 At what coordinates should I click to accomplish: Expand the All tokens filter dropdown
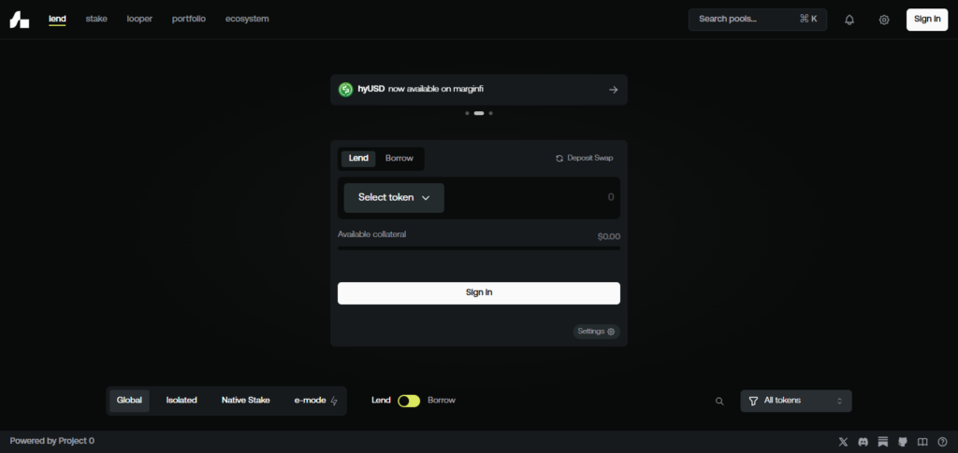pyautogui.click(x=795, y=401)
